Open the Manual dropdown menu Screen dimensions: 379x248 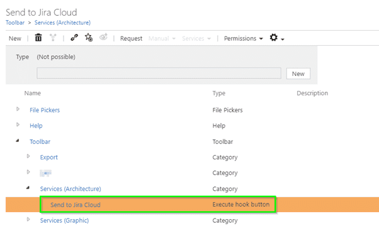click(162, 38)
